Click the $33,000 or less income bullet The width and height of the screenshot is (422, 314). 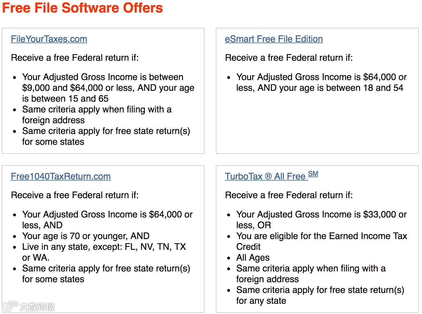[x=321, y=219]
